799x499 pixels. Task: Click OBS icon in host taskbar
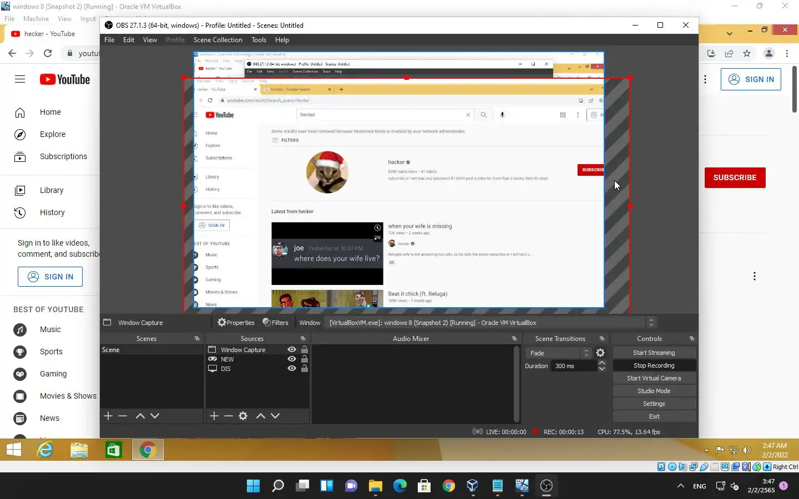tap(547, 486)
